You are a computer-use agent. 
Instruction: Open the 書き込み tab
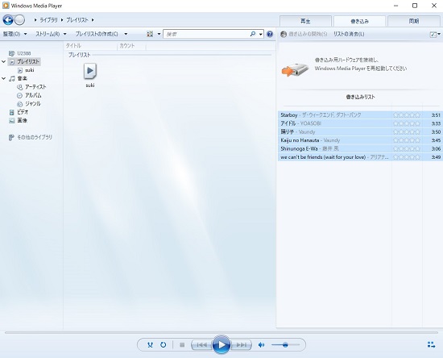(x=359, y=21)
